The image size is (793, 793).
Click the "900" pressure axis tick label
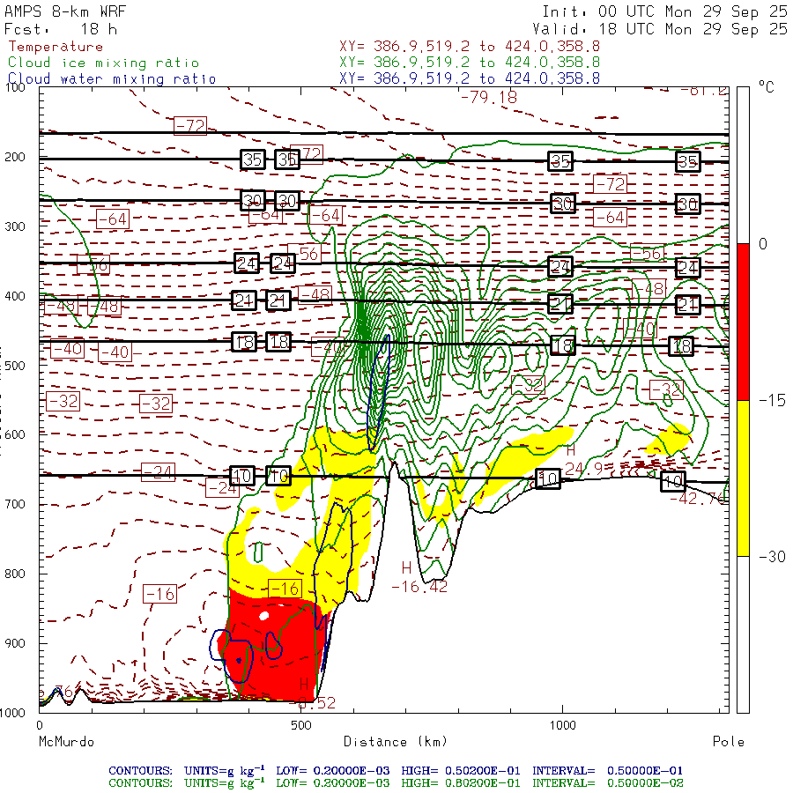pos(15,644)
